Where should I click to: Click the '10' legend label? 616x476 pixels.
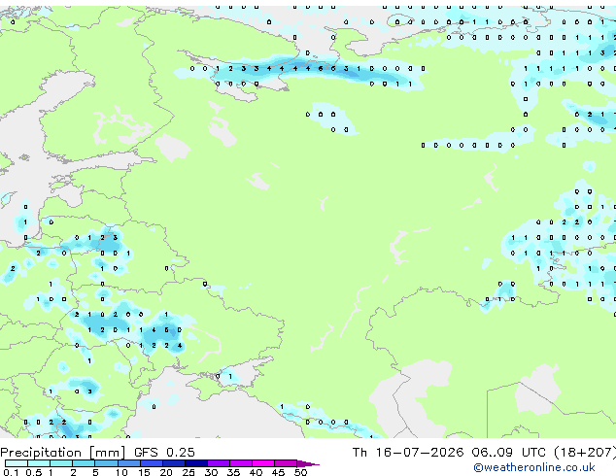(121, 472)
